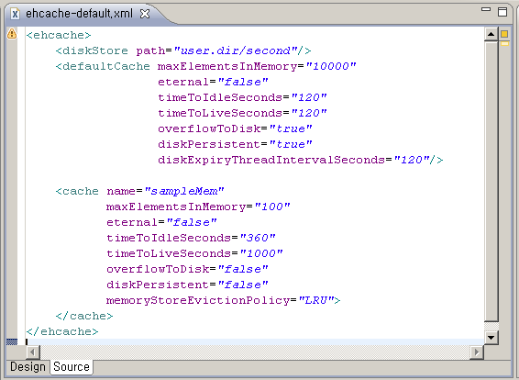
Task: Switch to the Design tab
Action: [x=28, y=367]
